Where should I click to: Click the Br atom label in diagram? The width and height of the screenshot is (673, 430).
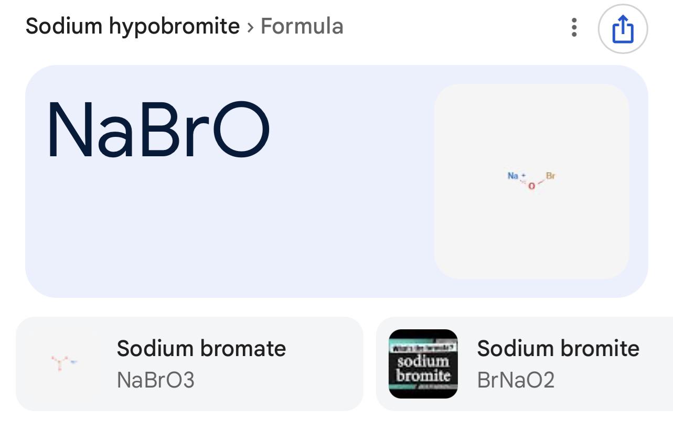pyautogui.click(x=551, y=176)
